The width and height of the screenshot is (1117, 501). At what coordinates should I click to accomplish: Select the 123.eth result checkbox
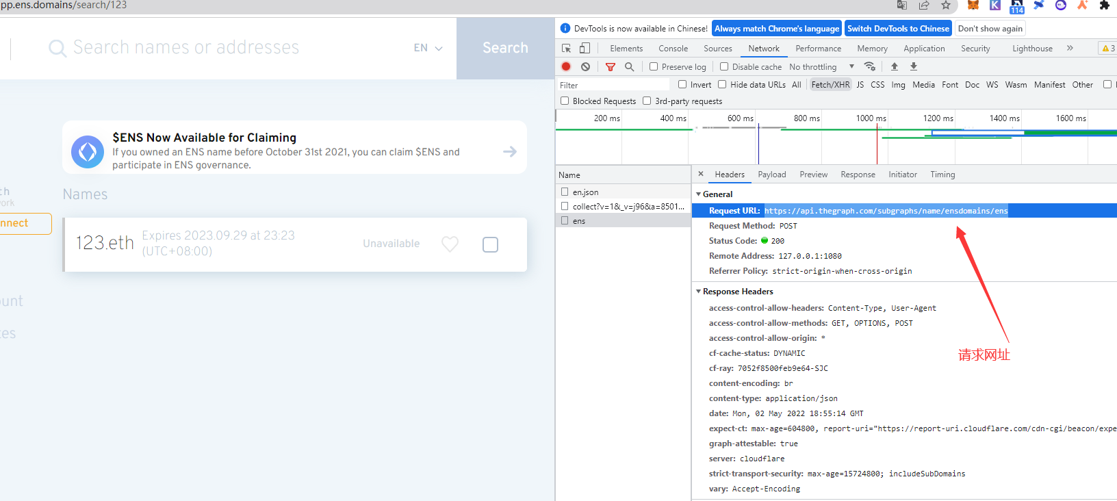pyautogui.click(x=490, y=244)
